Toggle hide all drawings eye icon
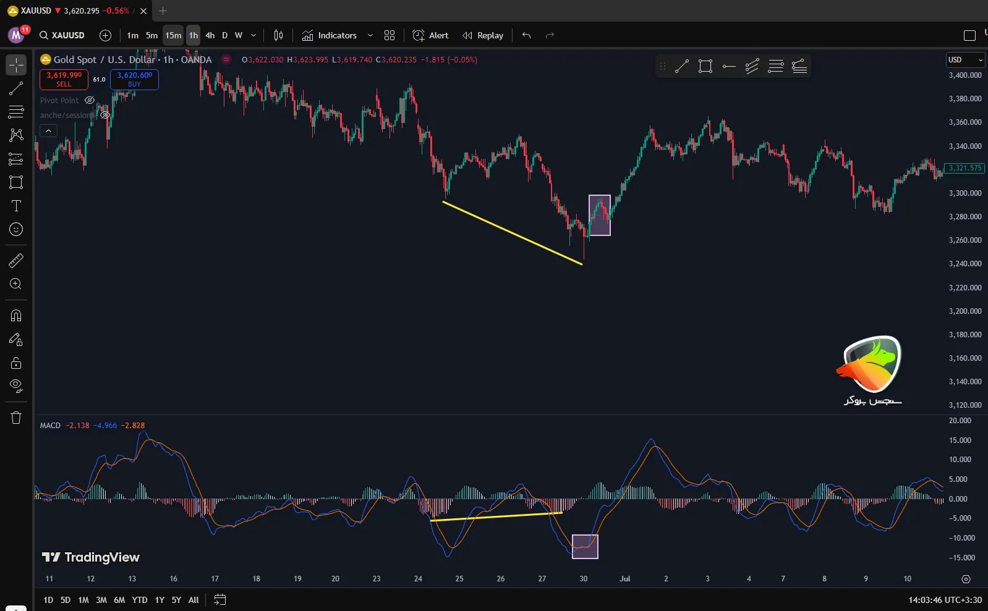 pos(16,386)
